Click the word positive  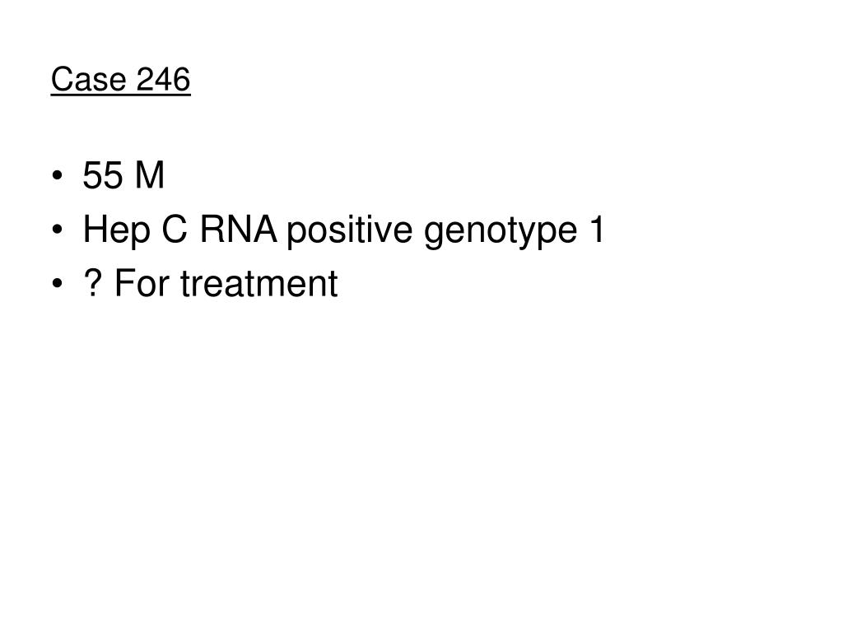point(349,231)
